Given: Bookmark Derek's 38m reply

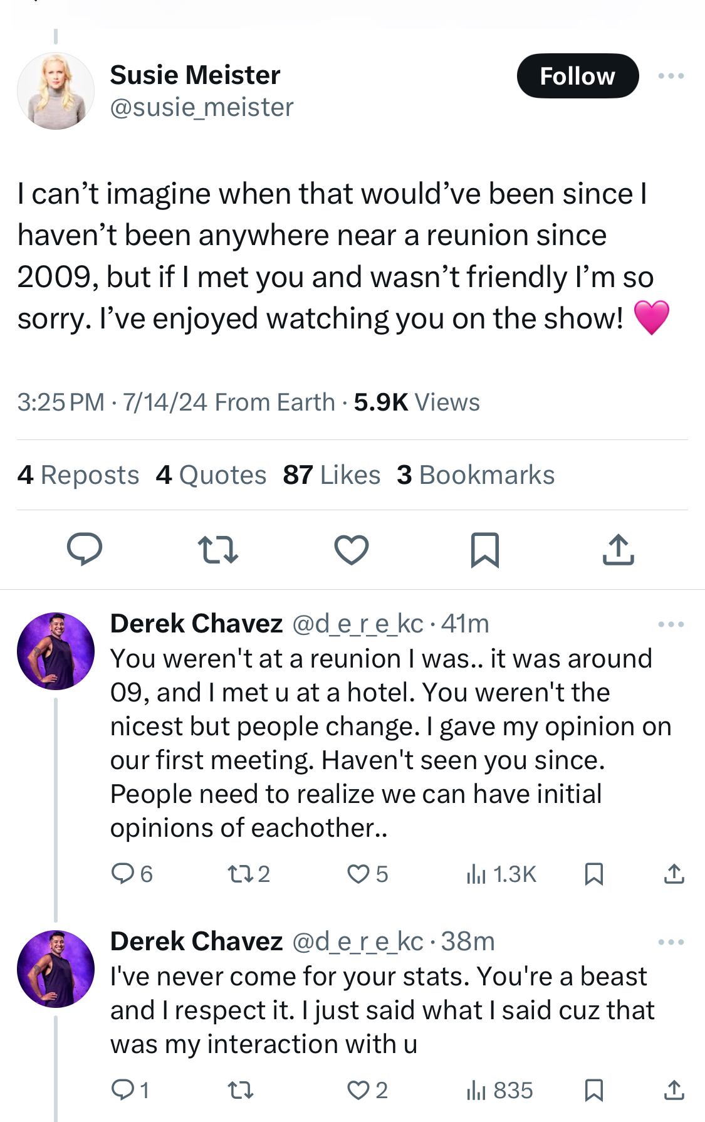Looking at the screenshot, I should pyautogui.click(x=593, y=1091).
